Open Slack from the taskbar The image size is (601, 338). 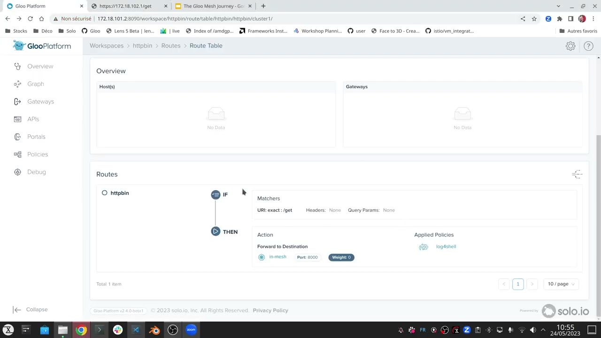pyautogui.click(x=118, y=330)
